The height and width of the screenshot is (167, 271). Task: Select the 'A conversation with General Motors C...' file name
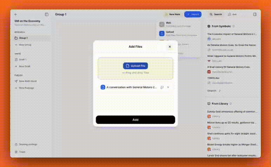(x=132, y=87)
